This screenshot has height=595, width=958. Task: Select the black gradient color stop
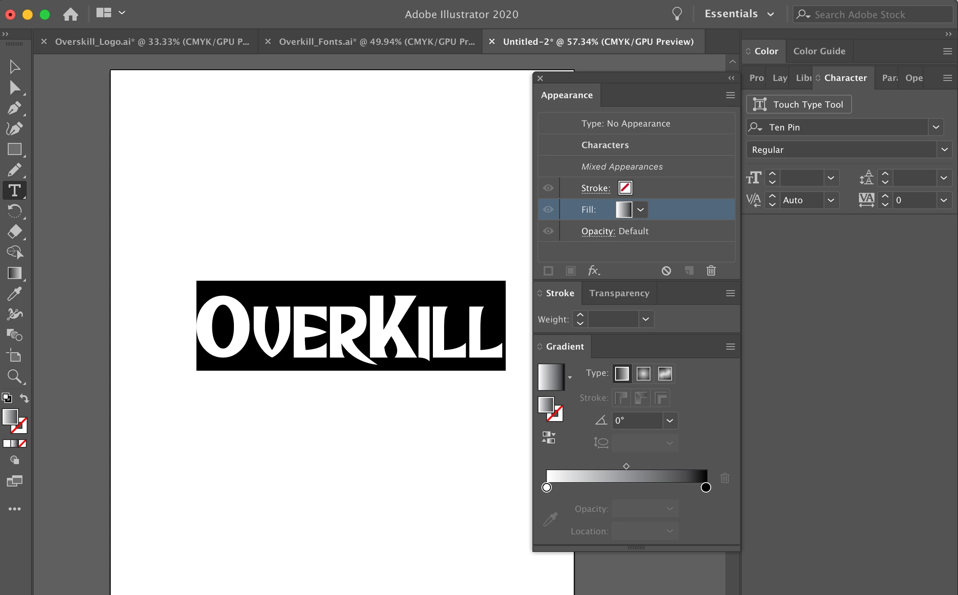tap(706, 487)
